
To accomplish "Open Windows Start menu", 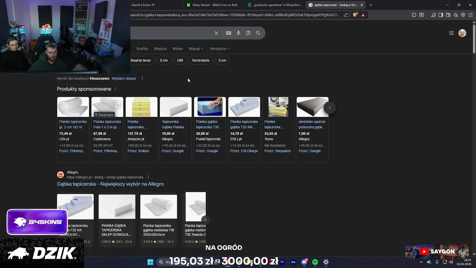I will tap(150, 262).
